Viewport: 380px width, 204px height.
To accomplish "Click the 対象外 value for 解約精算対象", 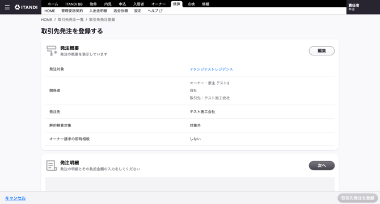I will (x=195, y=125).
